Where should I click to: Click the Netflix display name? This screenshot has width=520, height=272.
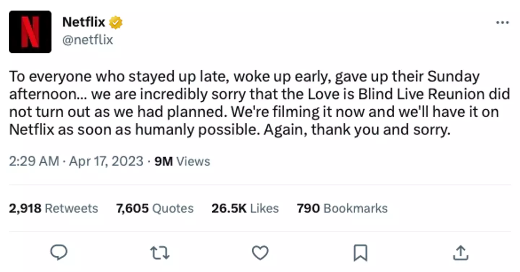coord(83,22)
